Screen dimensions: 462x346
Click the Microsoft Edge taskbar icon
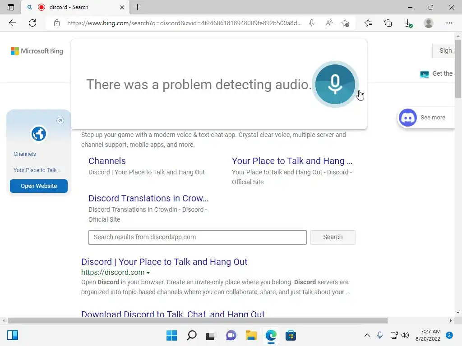[x=271, y=335]
